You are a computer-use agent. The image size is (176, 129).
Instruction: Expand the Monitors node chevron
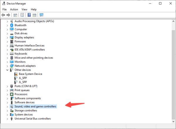pos(7,62)
